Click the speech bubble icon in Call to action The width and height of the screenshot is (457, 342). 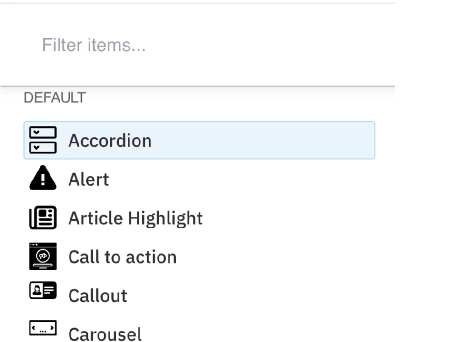[x=43, y=255]
